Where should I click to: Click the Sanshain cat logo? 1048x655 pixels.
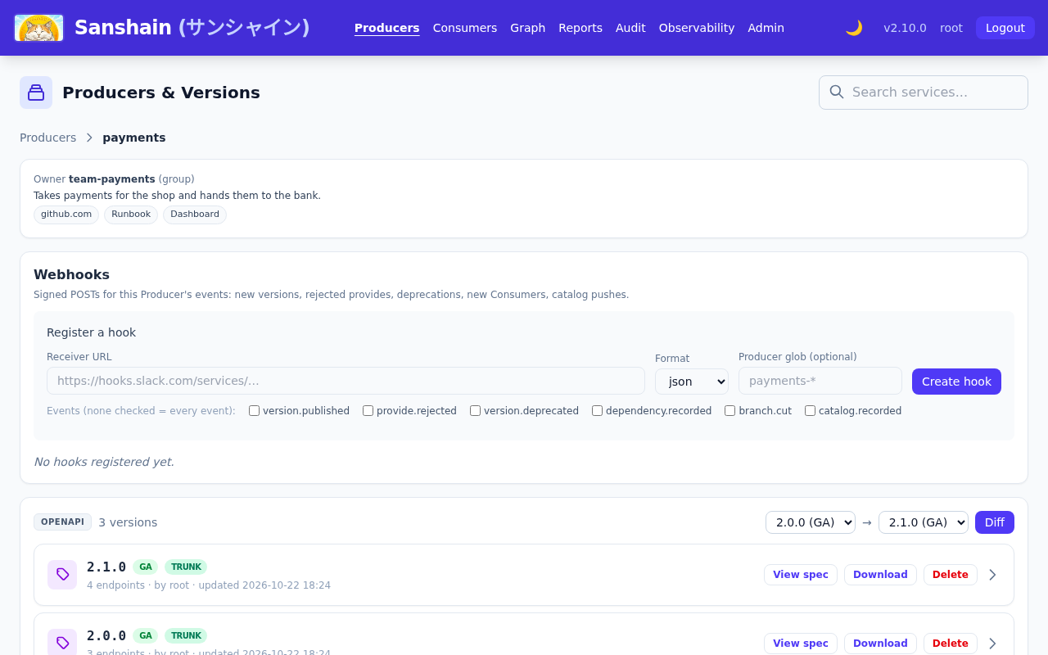39,28
